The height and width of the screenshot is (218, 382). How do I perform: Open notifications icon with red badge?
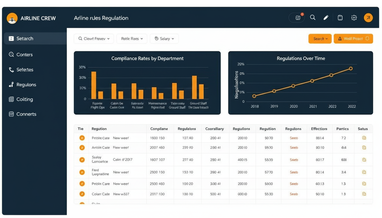point(297,18)
